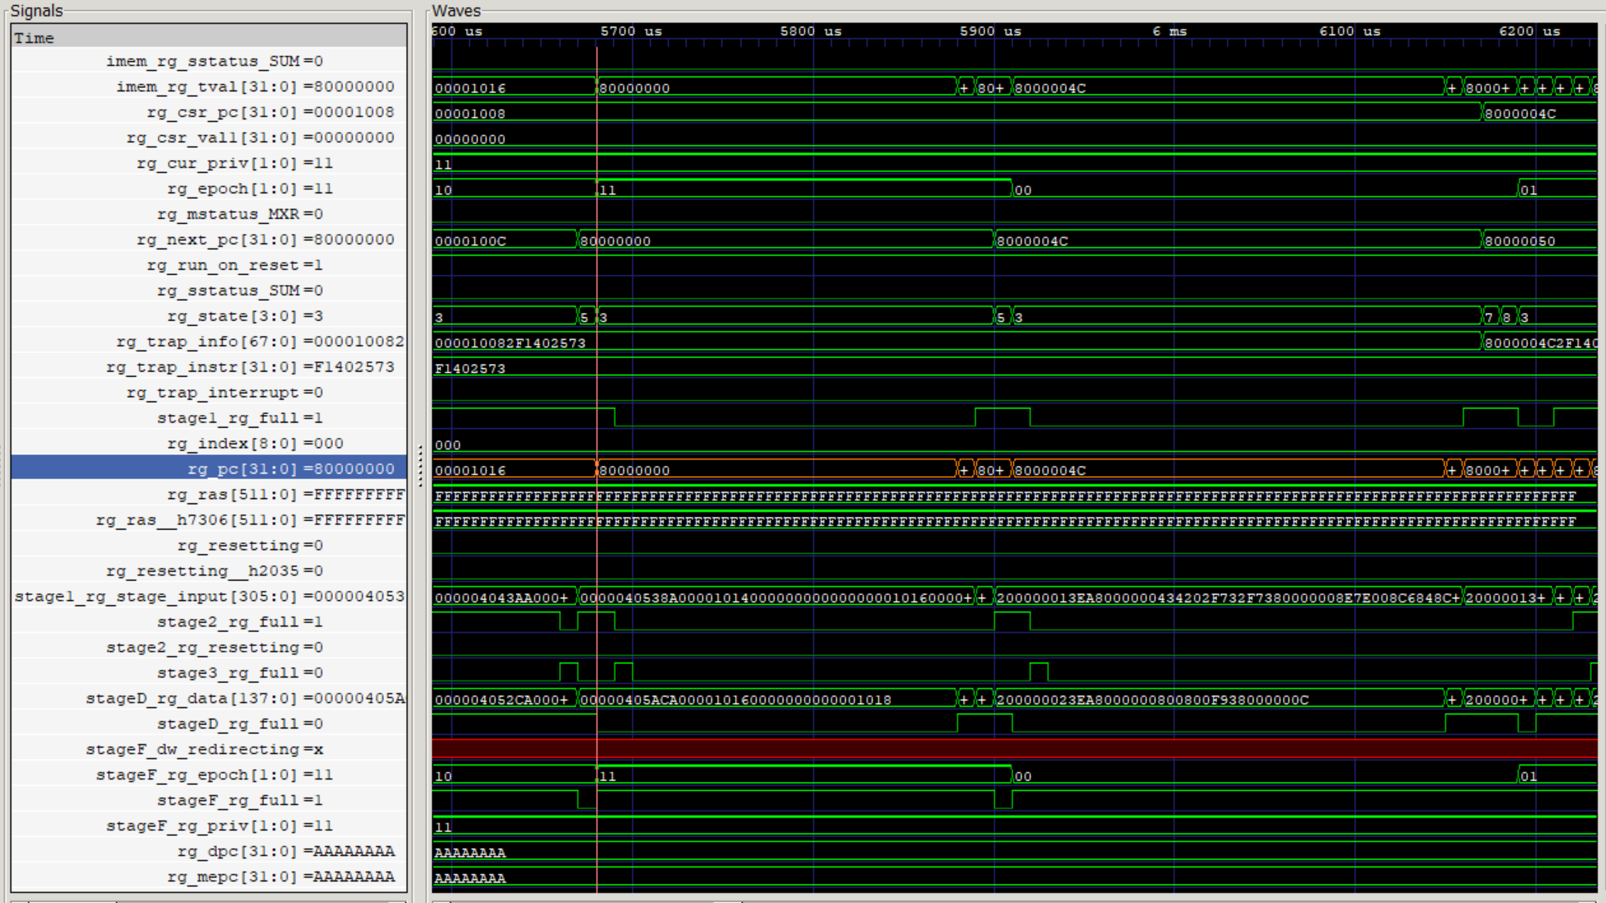Click the red undefined stageF_dw_redirecting waveform
Image resolution: width=1606 pixels, height=903 pixels.
[997, 748]
